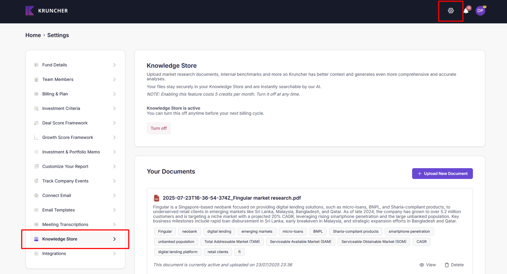Screen dimensions: 507x274
Task: Click the neobank tag
Action: click(x=189, y=231)
